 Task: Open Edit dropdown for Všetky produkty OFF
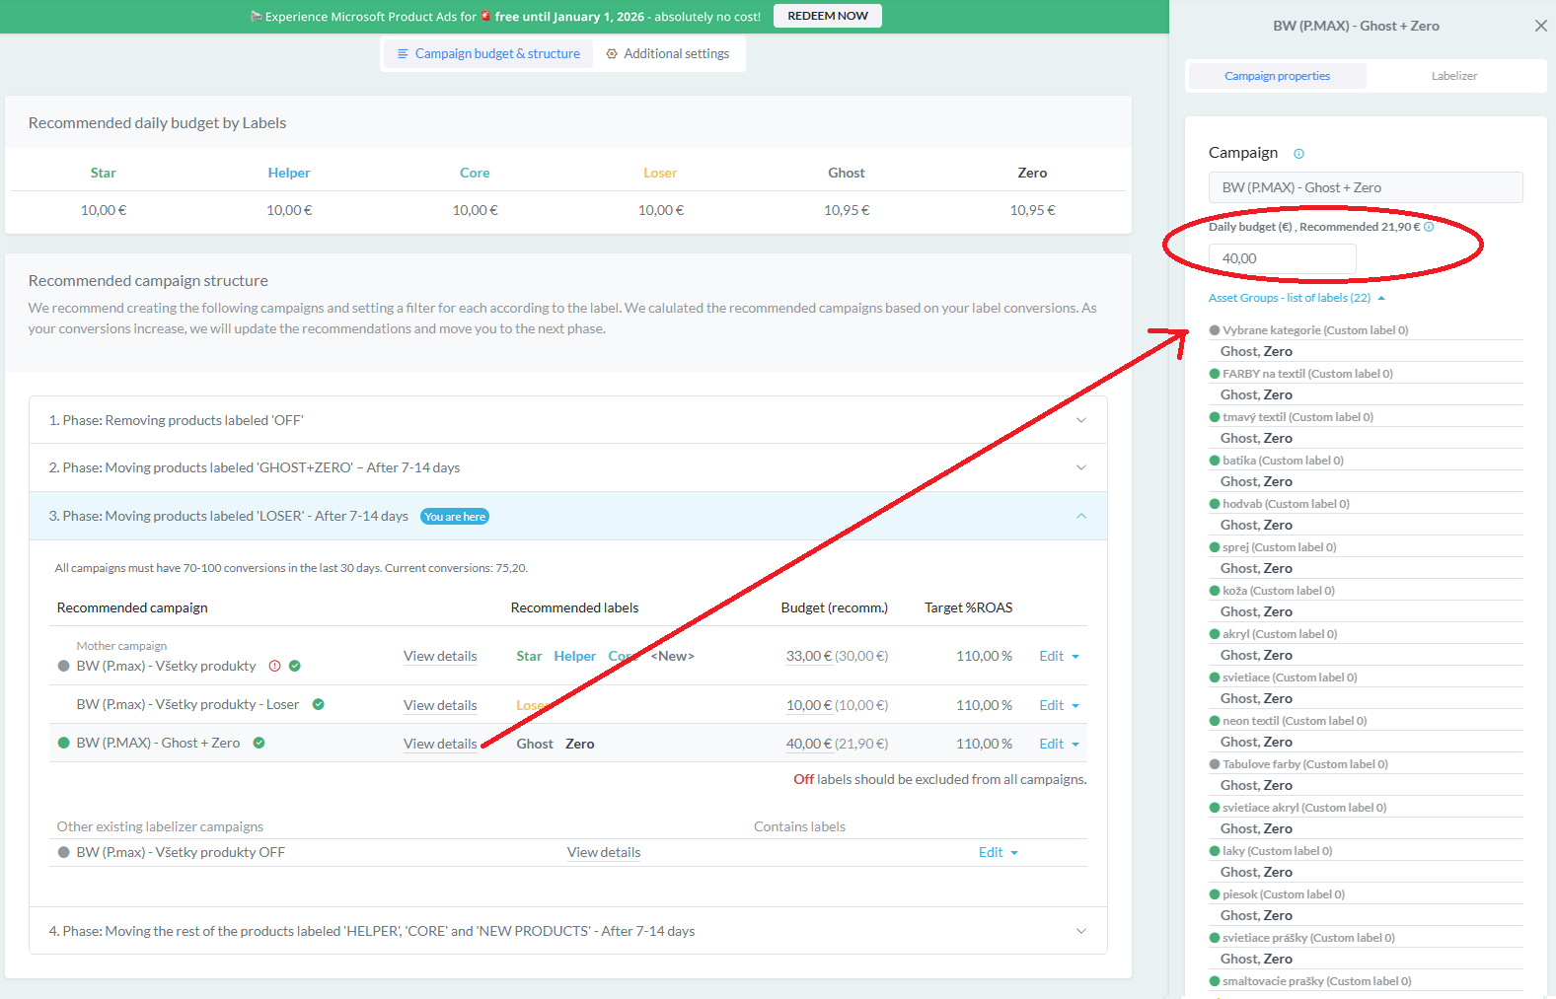(998, 852)
